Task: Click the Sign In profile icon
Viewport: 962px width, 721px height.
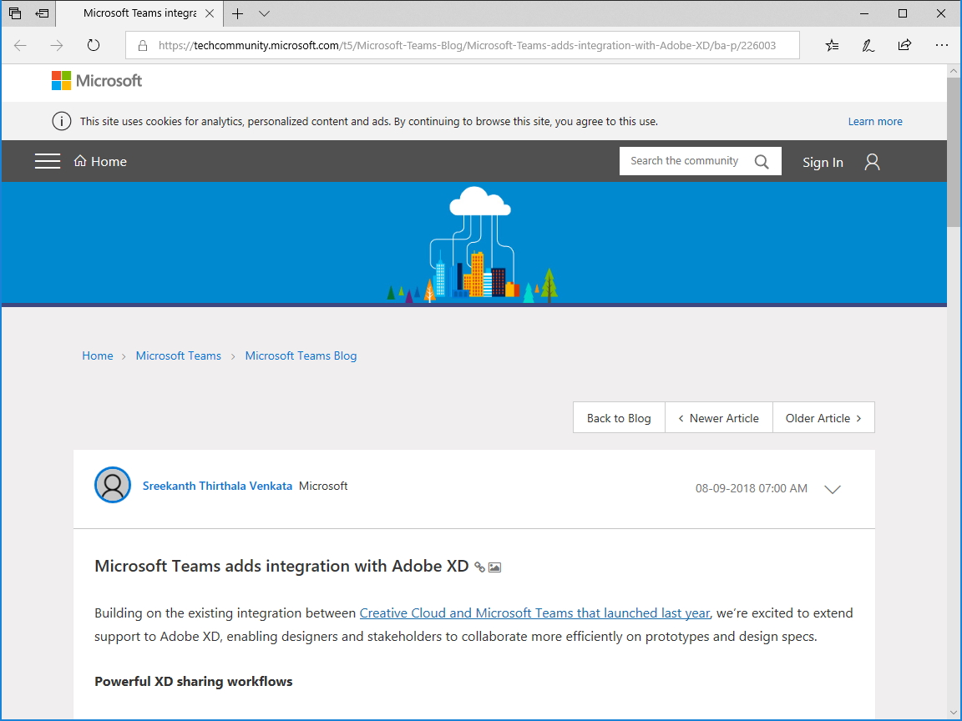Action: 872,161
